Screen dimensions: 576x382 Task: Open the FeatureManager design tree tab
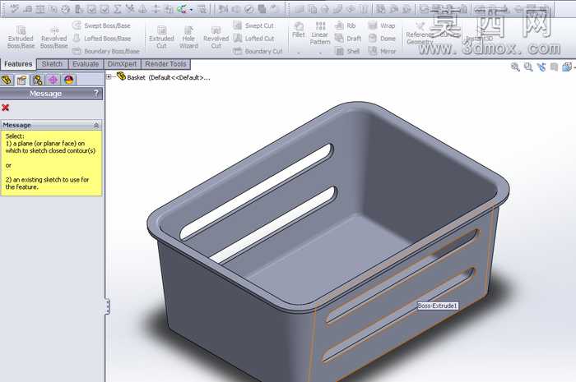pyautogui.click(x=7, y=80)
